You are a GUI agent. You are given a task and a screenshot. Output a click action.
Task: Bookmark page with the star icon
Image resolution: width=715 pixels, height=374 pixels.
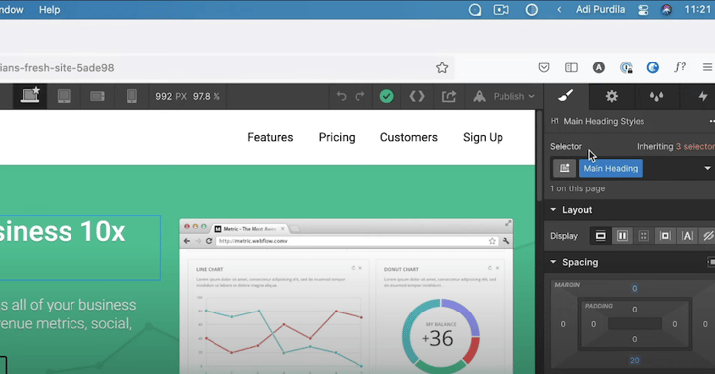pos(442,67)
